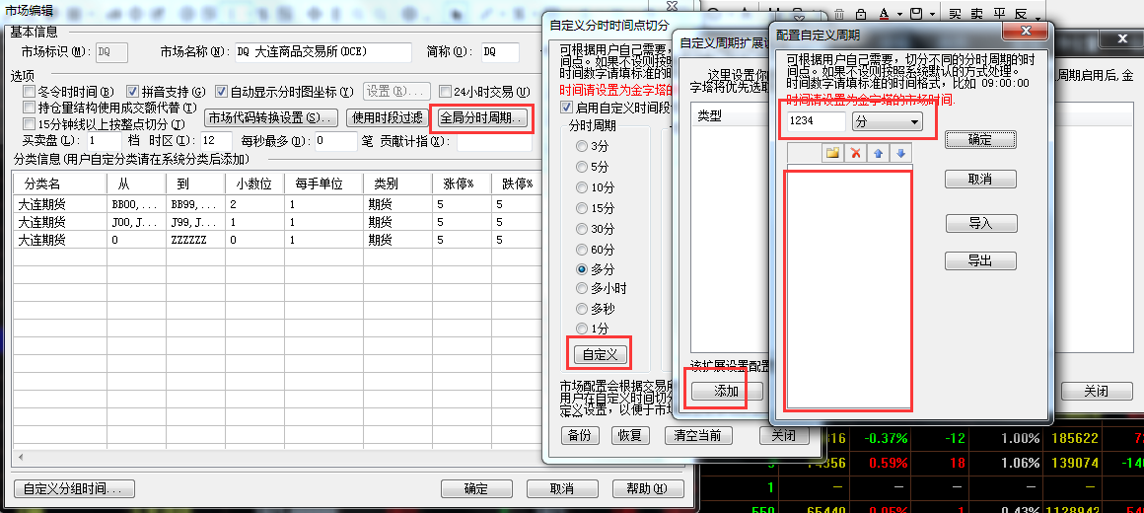Click 取消 in the 配置自定义周期 dialog
This screenshot has width=1144, height=513.
tap(980, 179)
